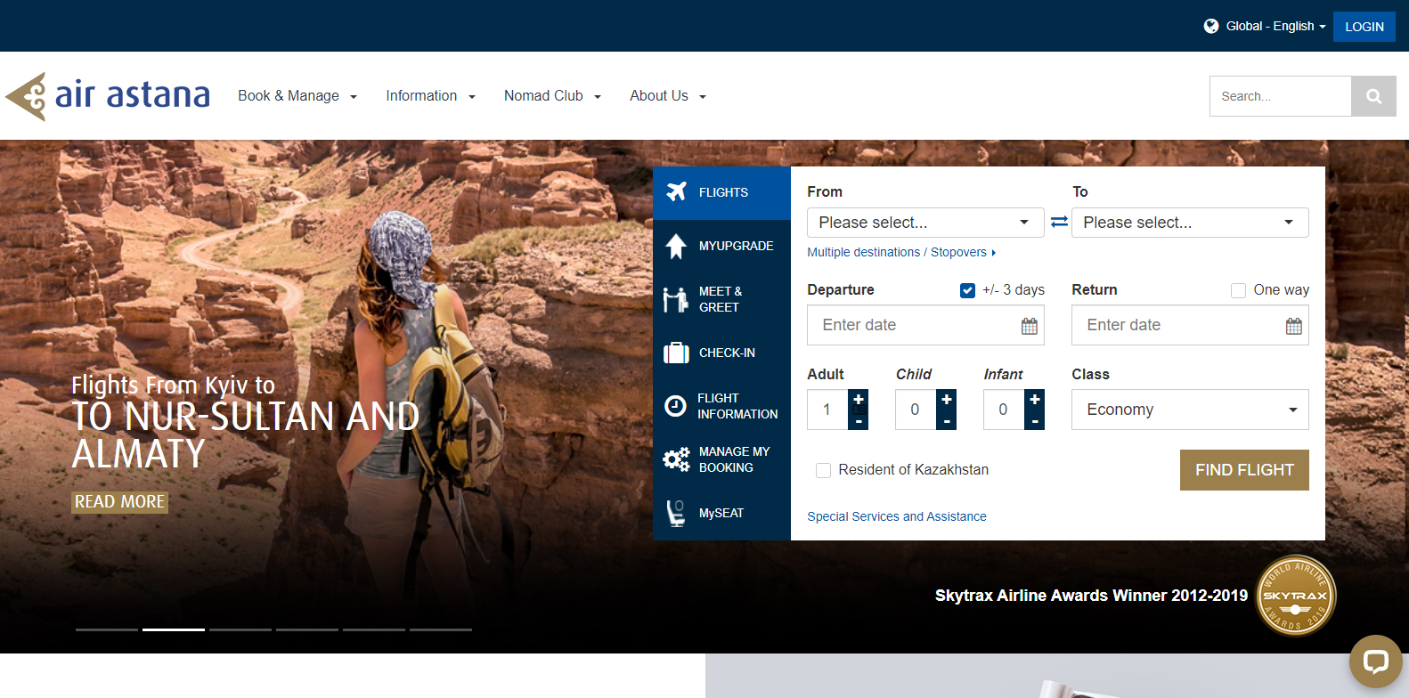Image resolution: width=1409 pixels, height=698 pixels.
Task: Enable the One way checkbox
Action: pos(1238,290)
